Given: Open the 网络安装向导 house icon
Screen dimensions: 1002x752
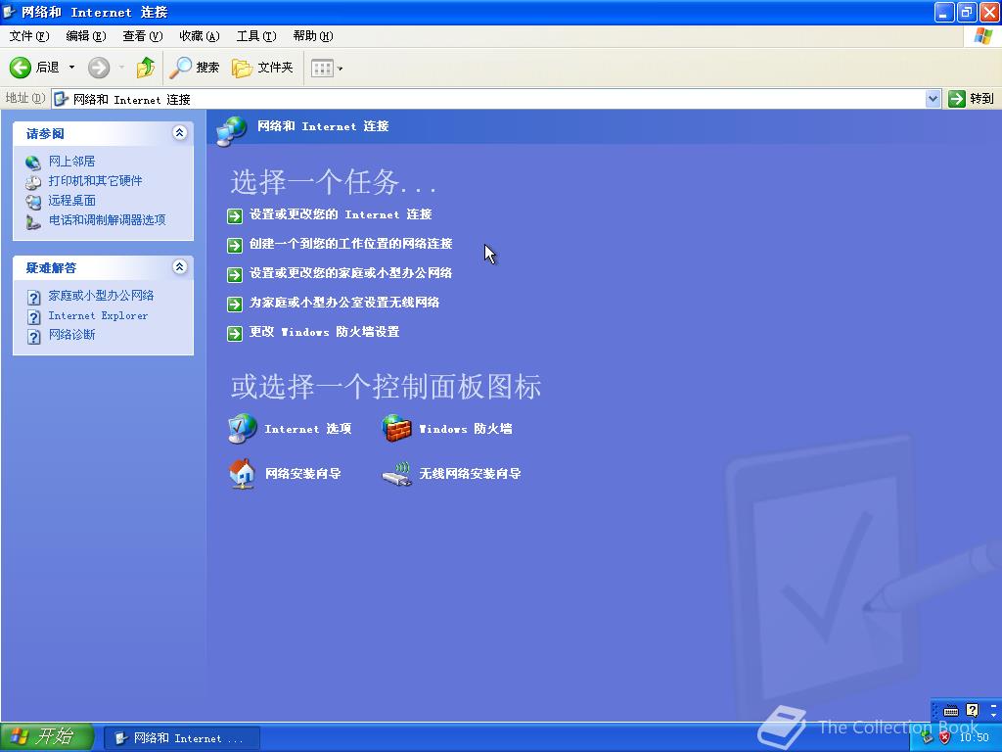Looking at the screenshot, I should (x=243, y=474).
